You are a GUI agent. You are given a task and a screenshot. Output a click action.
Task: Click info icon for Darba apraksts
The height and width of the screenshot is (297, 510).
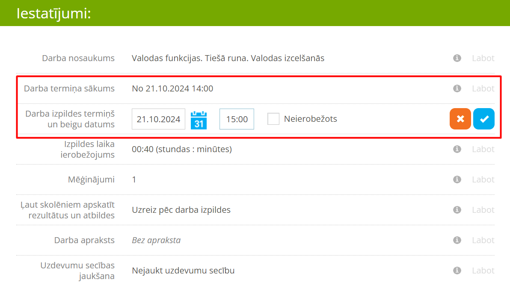(x=457, y=240)
